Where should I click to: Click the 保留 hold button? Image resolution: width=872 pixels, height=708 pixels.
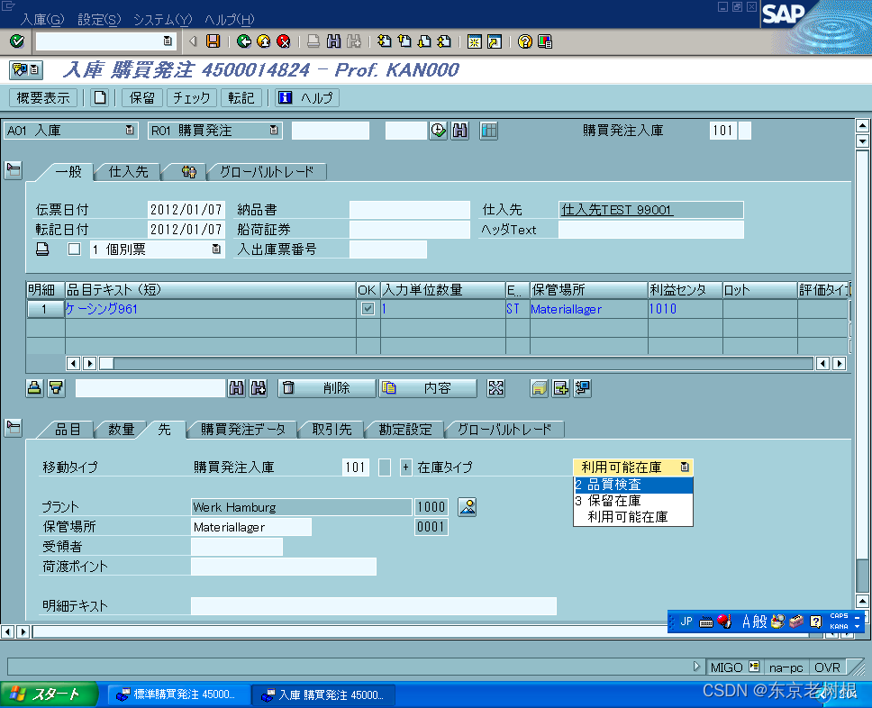click(x=141, y=98)
